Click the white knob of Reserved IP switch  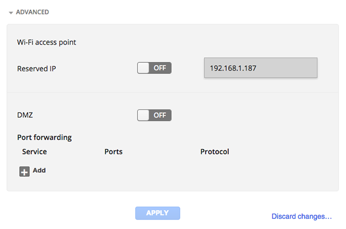point(143,68)
